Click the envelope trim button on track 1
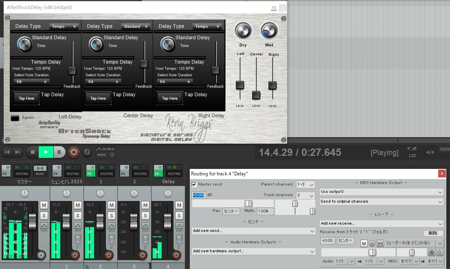Viewport: 450px width, 269px height. (111, 225)
